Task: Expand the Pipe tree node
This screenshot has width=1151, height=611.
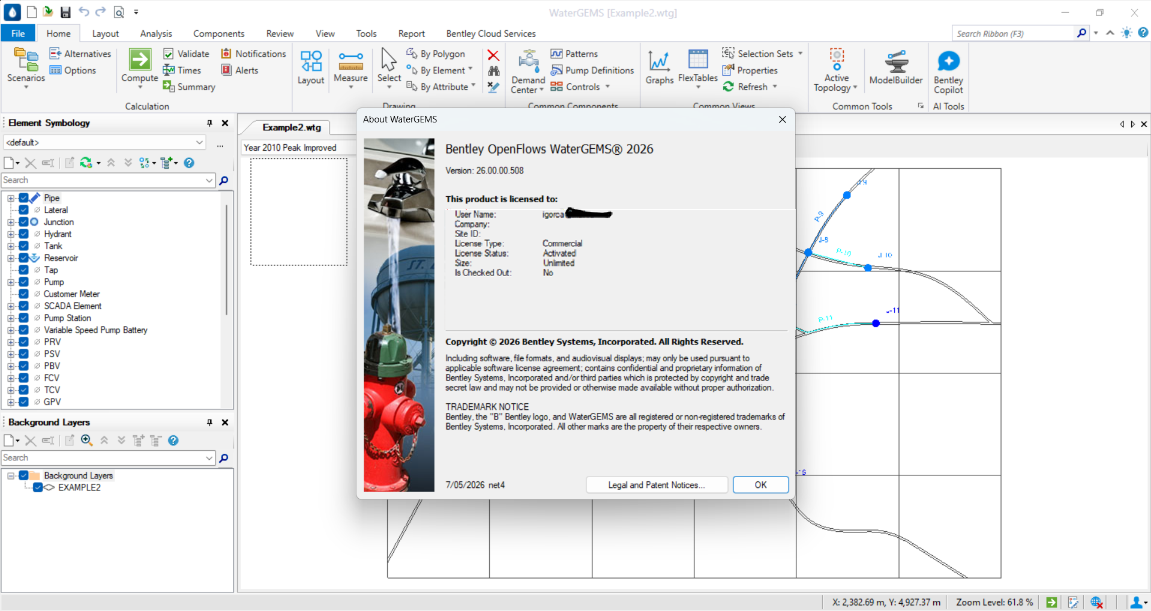Action: pyautogui.click(x=11, y=198)
